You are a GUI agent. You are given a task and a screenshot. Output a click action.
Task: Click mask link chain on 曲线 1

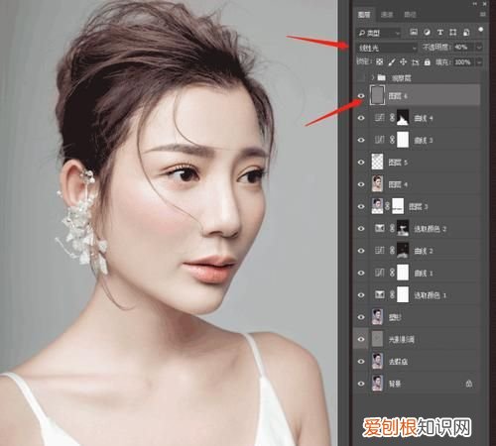(x=392, y=273)
